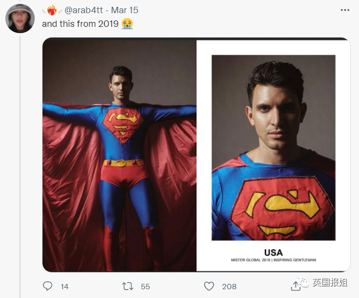This screenshot has width=359, height=298.
Task: Click the vertical thread line below avatar
Action: (20, 165)
